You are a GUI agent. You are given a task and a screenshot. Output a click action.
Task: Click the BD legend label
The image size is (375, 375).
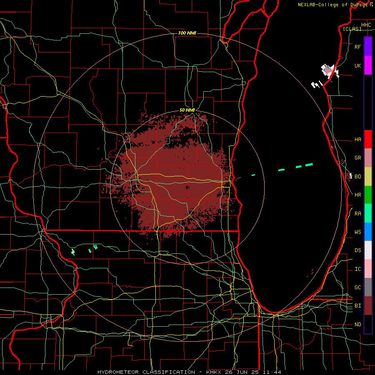pos(357,177)
